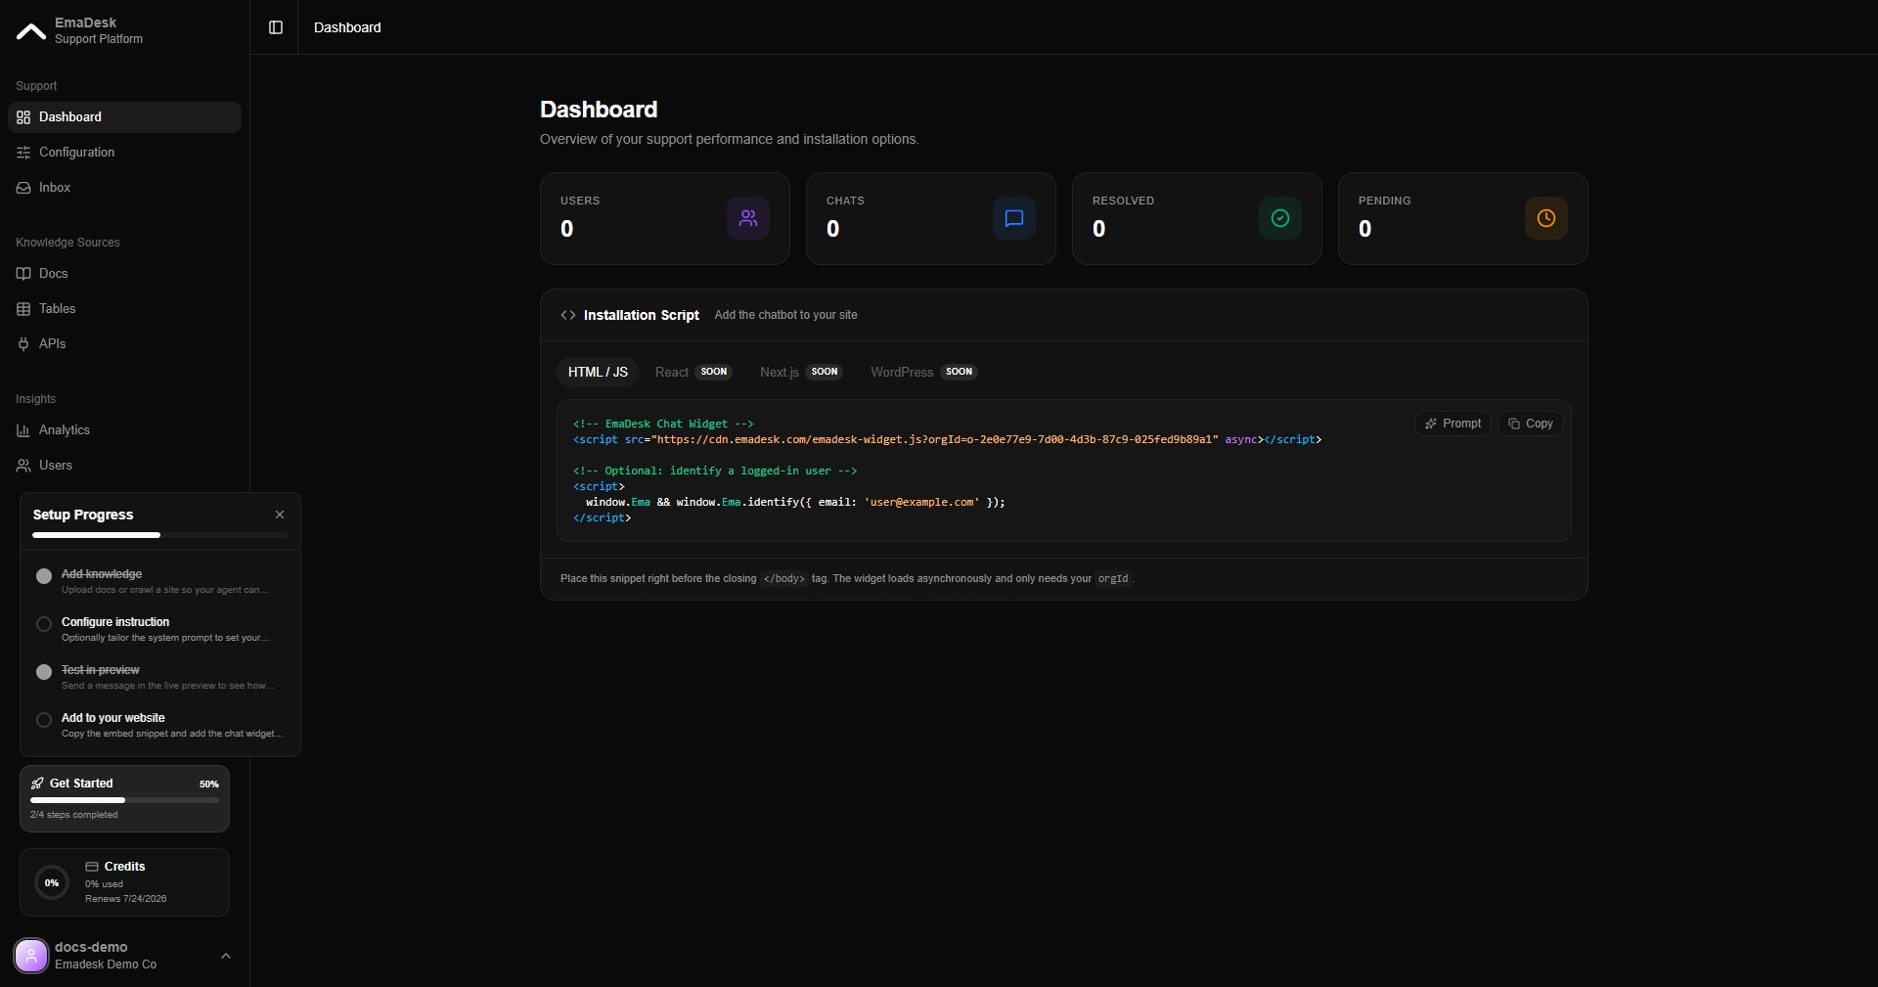Image resolution: width=1878 pixels, height=987 pixels.
Task: Toggle the sidebar panel icon
Action: click(x=276, y=27)
